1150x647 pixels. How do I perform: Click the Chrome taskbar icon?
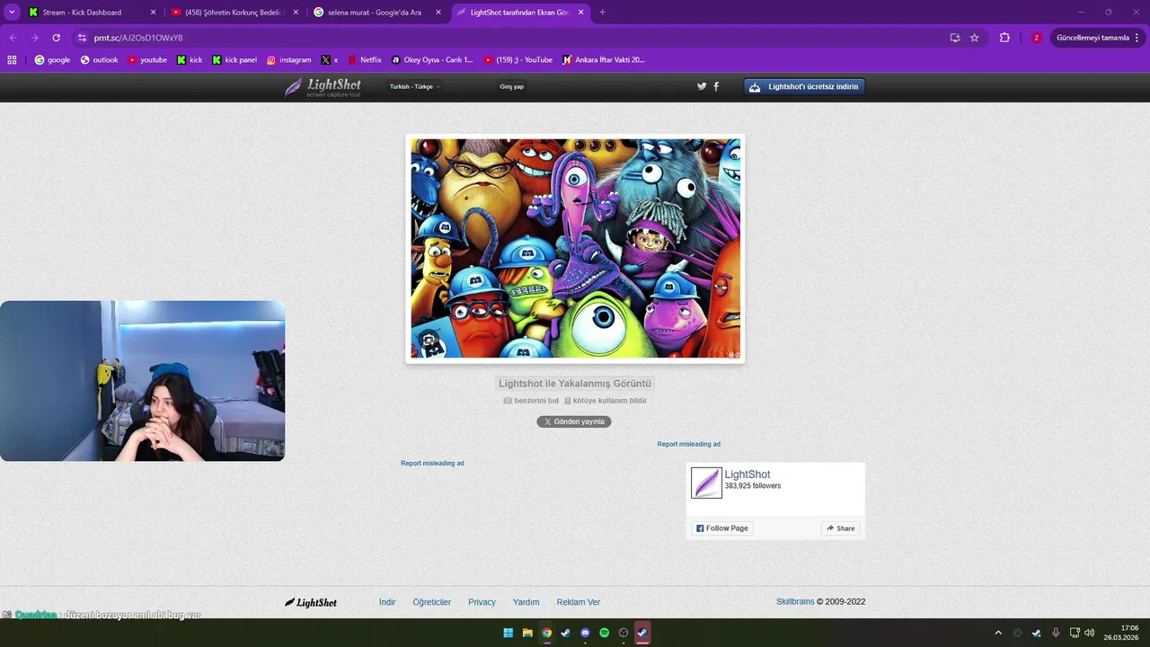[546, 633]
